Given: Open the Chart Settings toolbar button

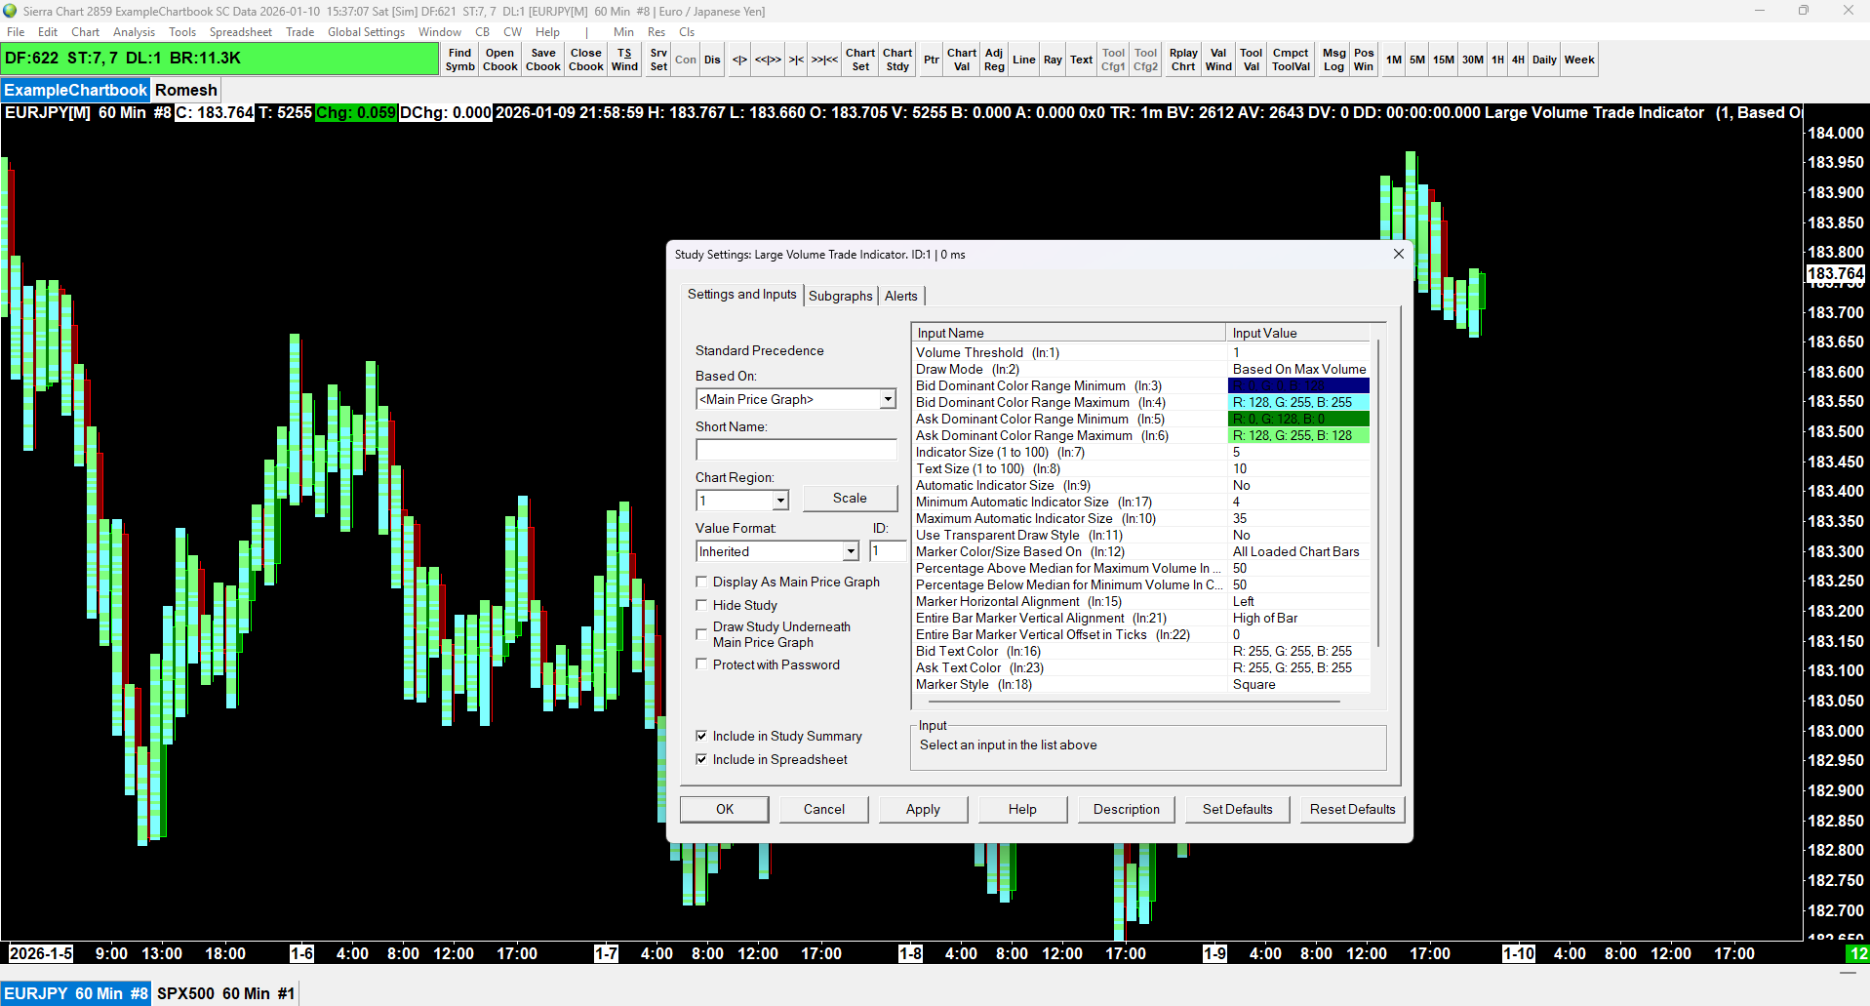Looking at the screenshot, I should click(859, 60).
